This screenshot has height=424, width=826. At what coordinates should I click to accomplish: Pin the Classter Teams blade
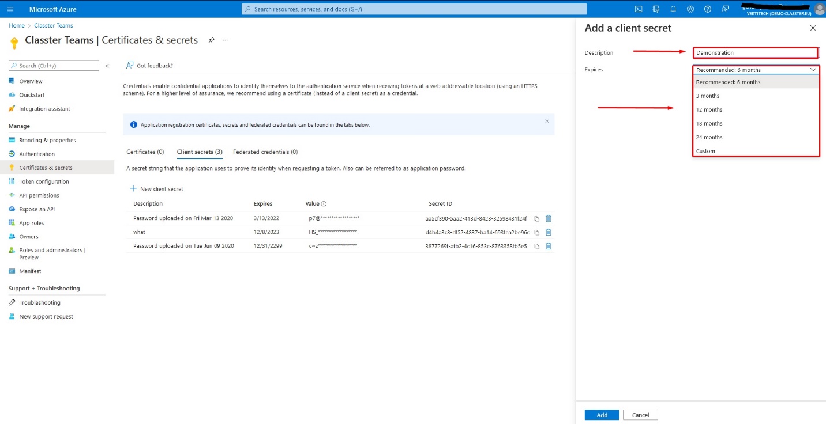point(211,40)
